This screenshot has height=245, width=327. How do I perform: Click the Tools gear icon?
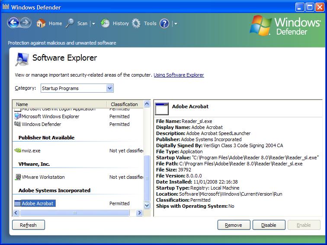pyautogui.click(x=136, y=23)
